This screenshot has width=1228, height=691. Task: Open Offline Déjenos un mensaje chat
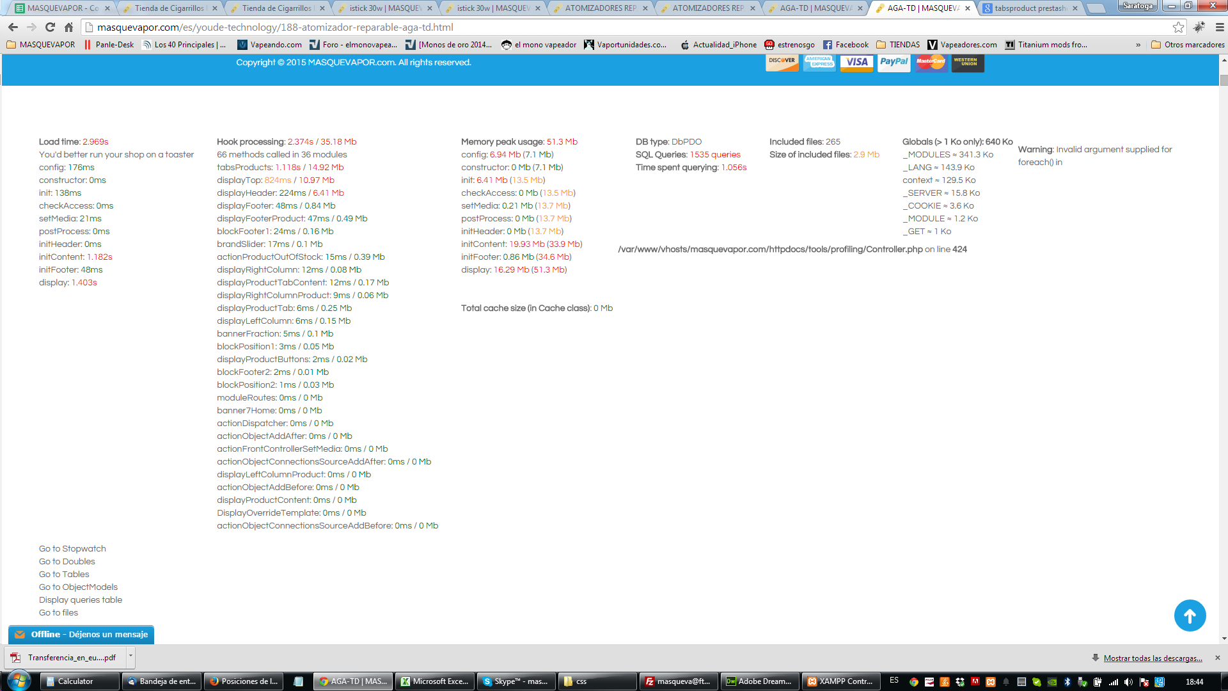click(x=81, y=635)
